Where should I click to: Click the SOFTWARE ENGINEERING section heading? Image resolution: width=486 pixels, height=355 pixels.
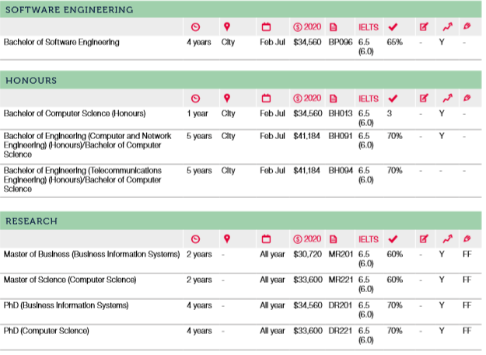pyautogui.click(x=69, y=10)
